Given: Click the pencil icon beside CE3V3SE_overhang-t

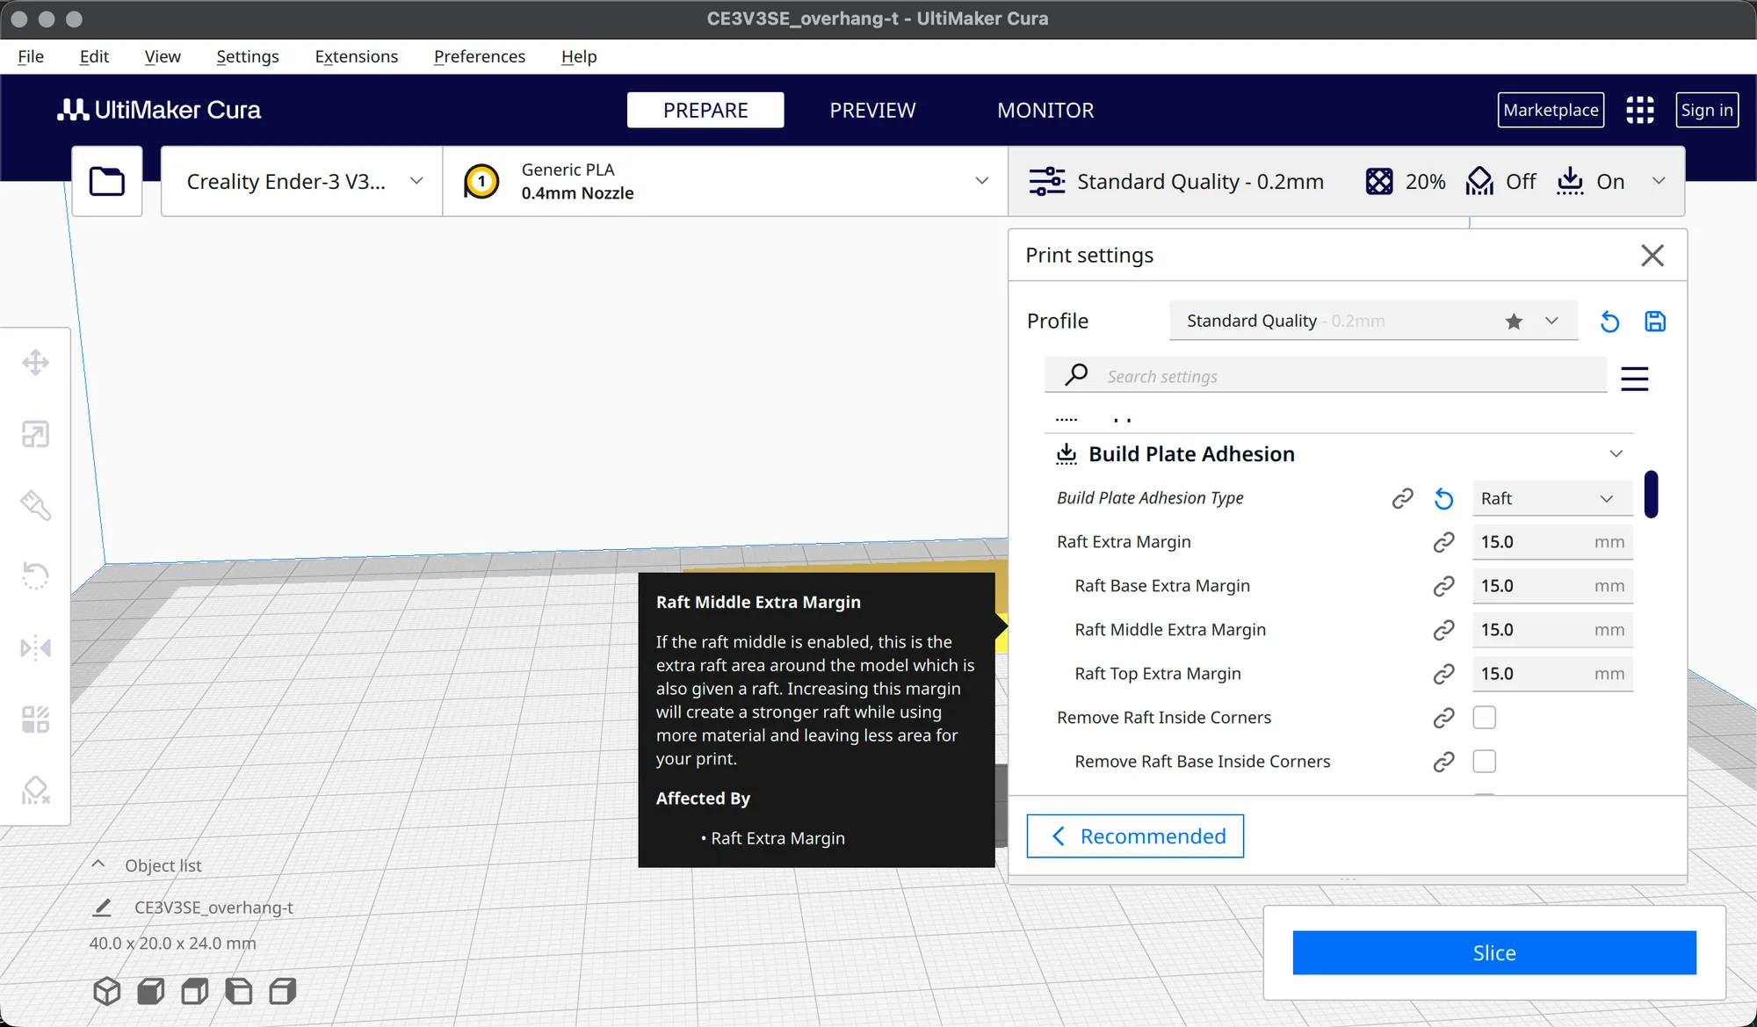Looking at the screenshot, I should pos(102,908).
